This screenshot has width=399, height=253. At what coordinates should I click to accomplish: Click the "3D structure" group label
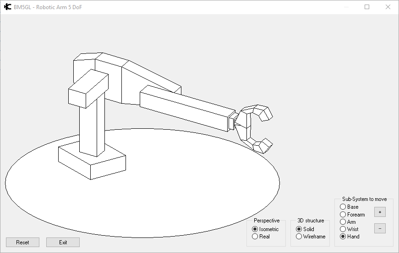tap(311, 221)
